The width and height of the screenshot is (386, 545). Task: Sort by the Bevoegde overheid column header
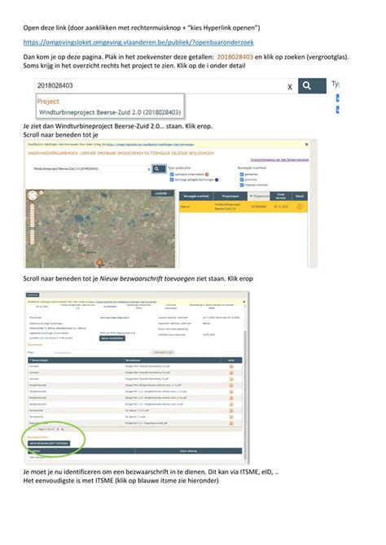tap(196, 196)
